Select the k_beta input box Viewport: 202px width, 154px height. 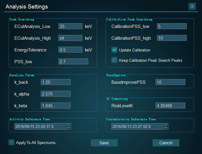[56, 106]
